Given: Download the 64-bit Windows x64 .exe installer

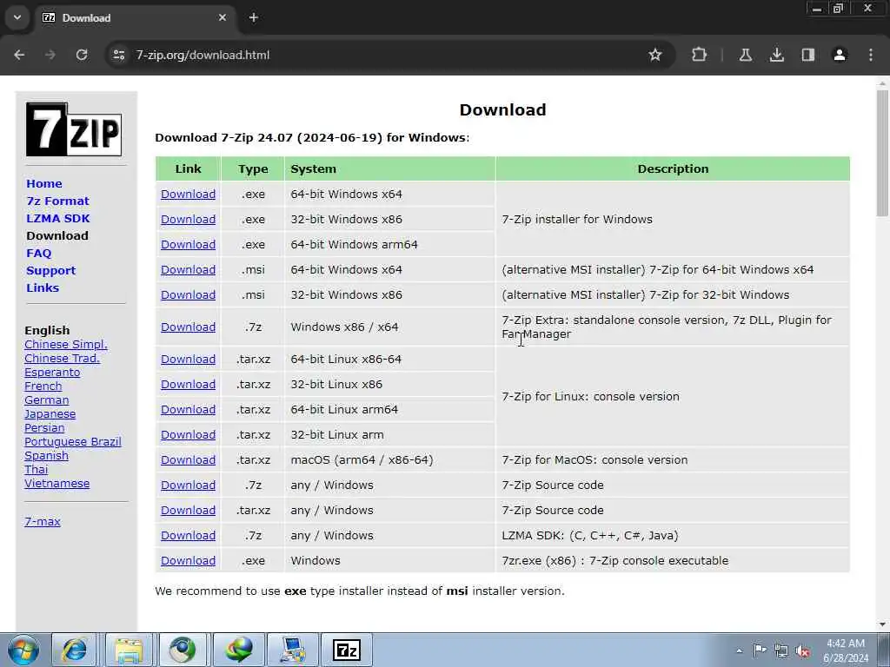Looking at the screenshot, I should click(x=188, y=194).
